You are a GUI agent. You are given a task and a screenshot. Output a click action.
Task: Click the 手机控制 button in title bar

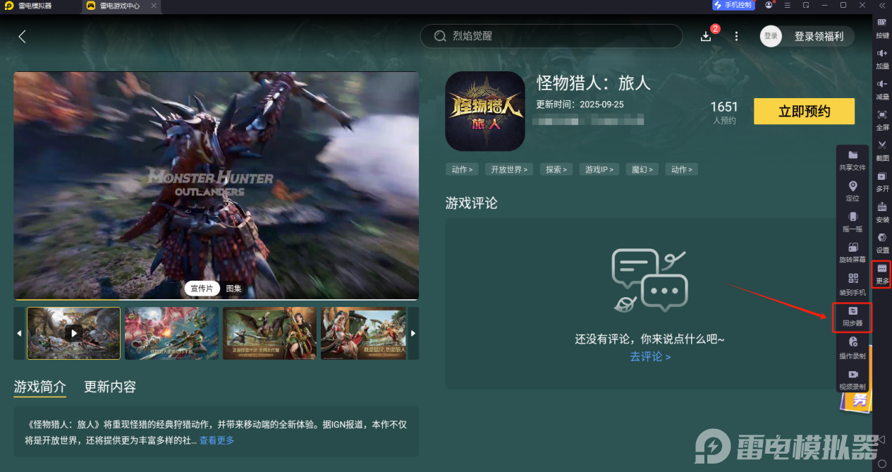coord(734,5)
